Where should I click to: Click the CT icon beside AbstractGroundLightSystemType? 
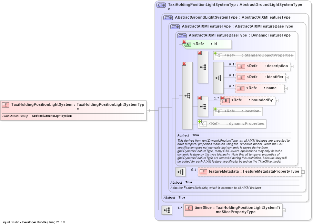(168, 18)
